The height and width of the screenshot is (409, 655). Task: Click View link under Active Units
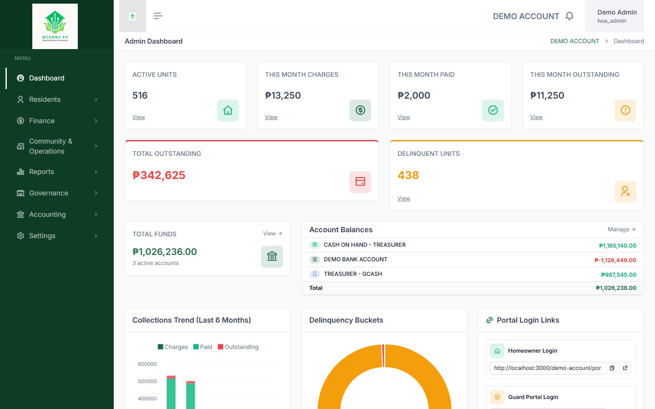[139, 117]
